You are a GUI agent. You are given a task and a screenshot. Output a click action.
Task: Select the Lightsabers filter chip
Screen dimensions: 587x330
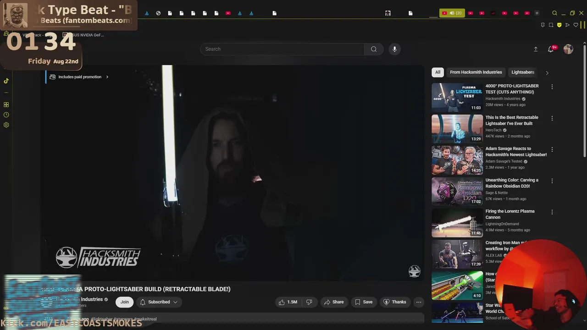(523, 72)
